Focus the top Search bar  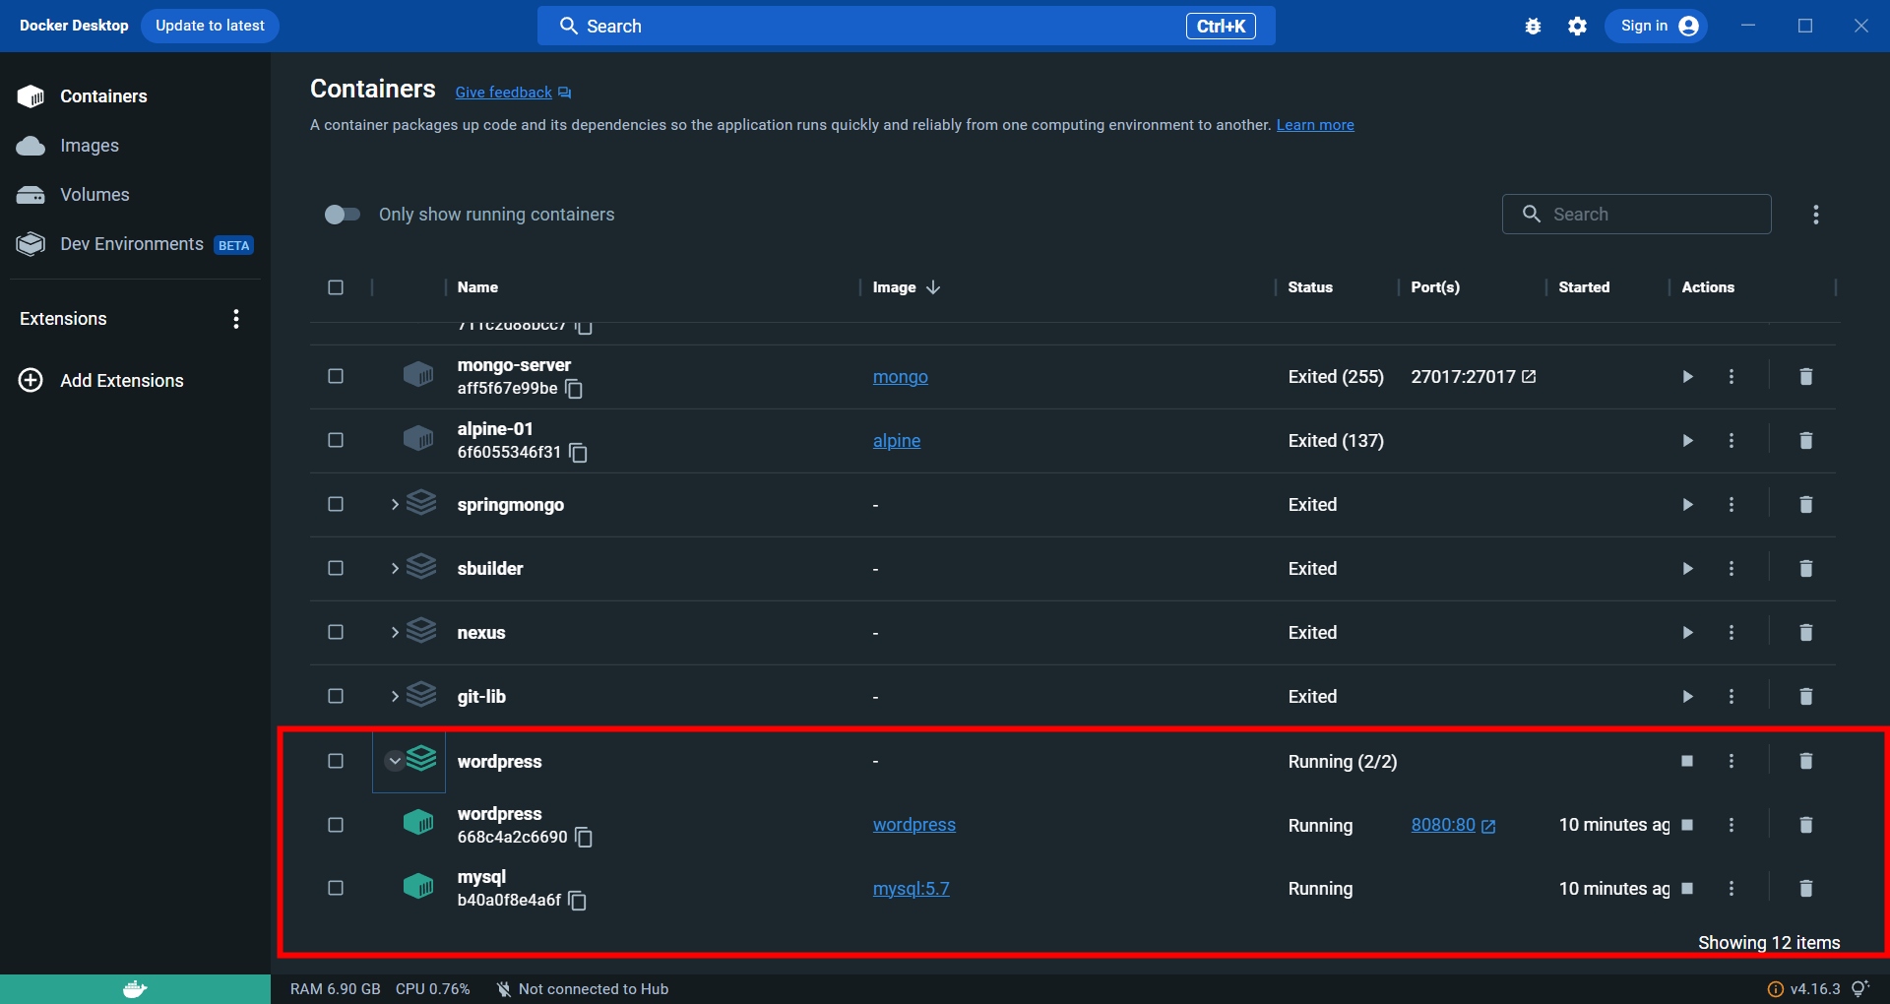pyautogui.click(x=907, y=26)
